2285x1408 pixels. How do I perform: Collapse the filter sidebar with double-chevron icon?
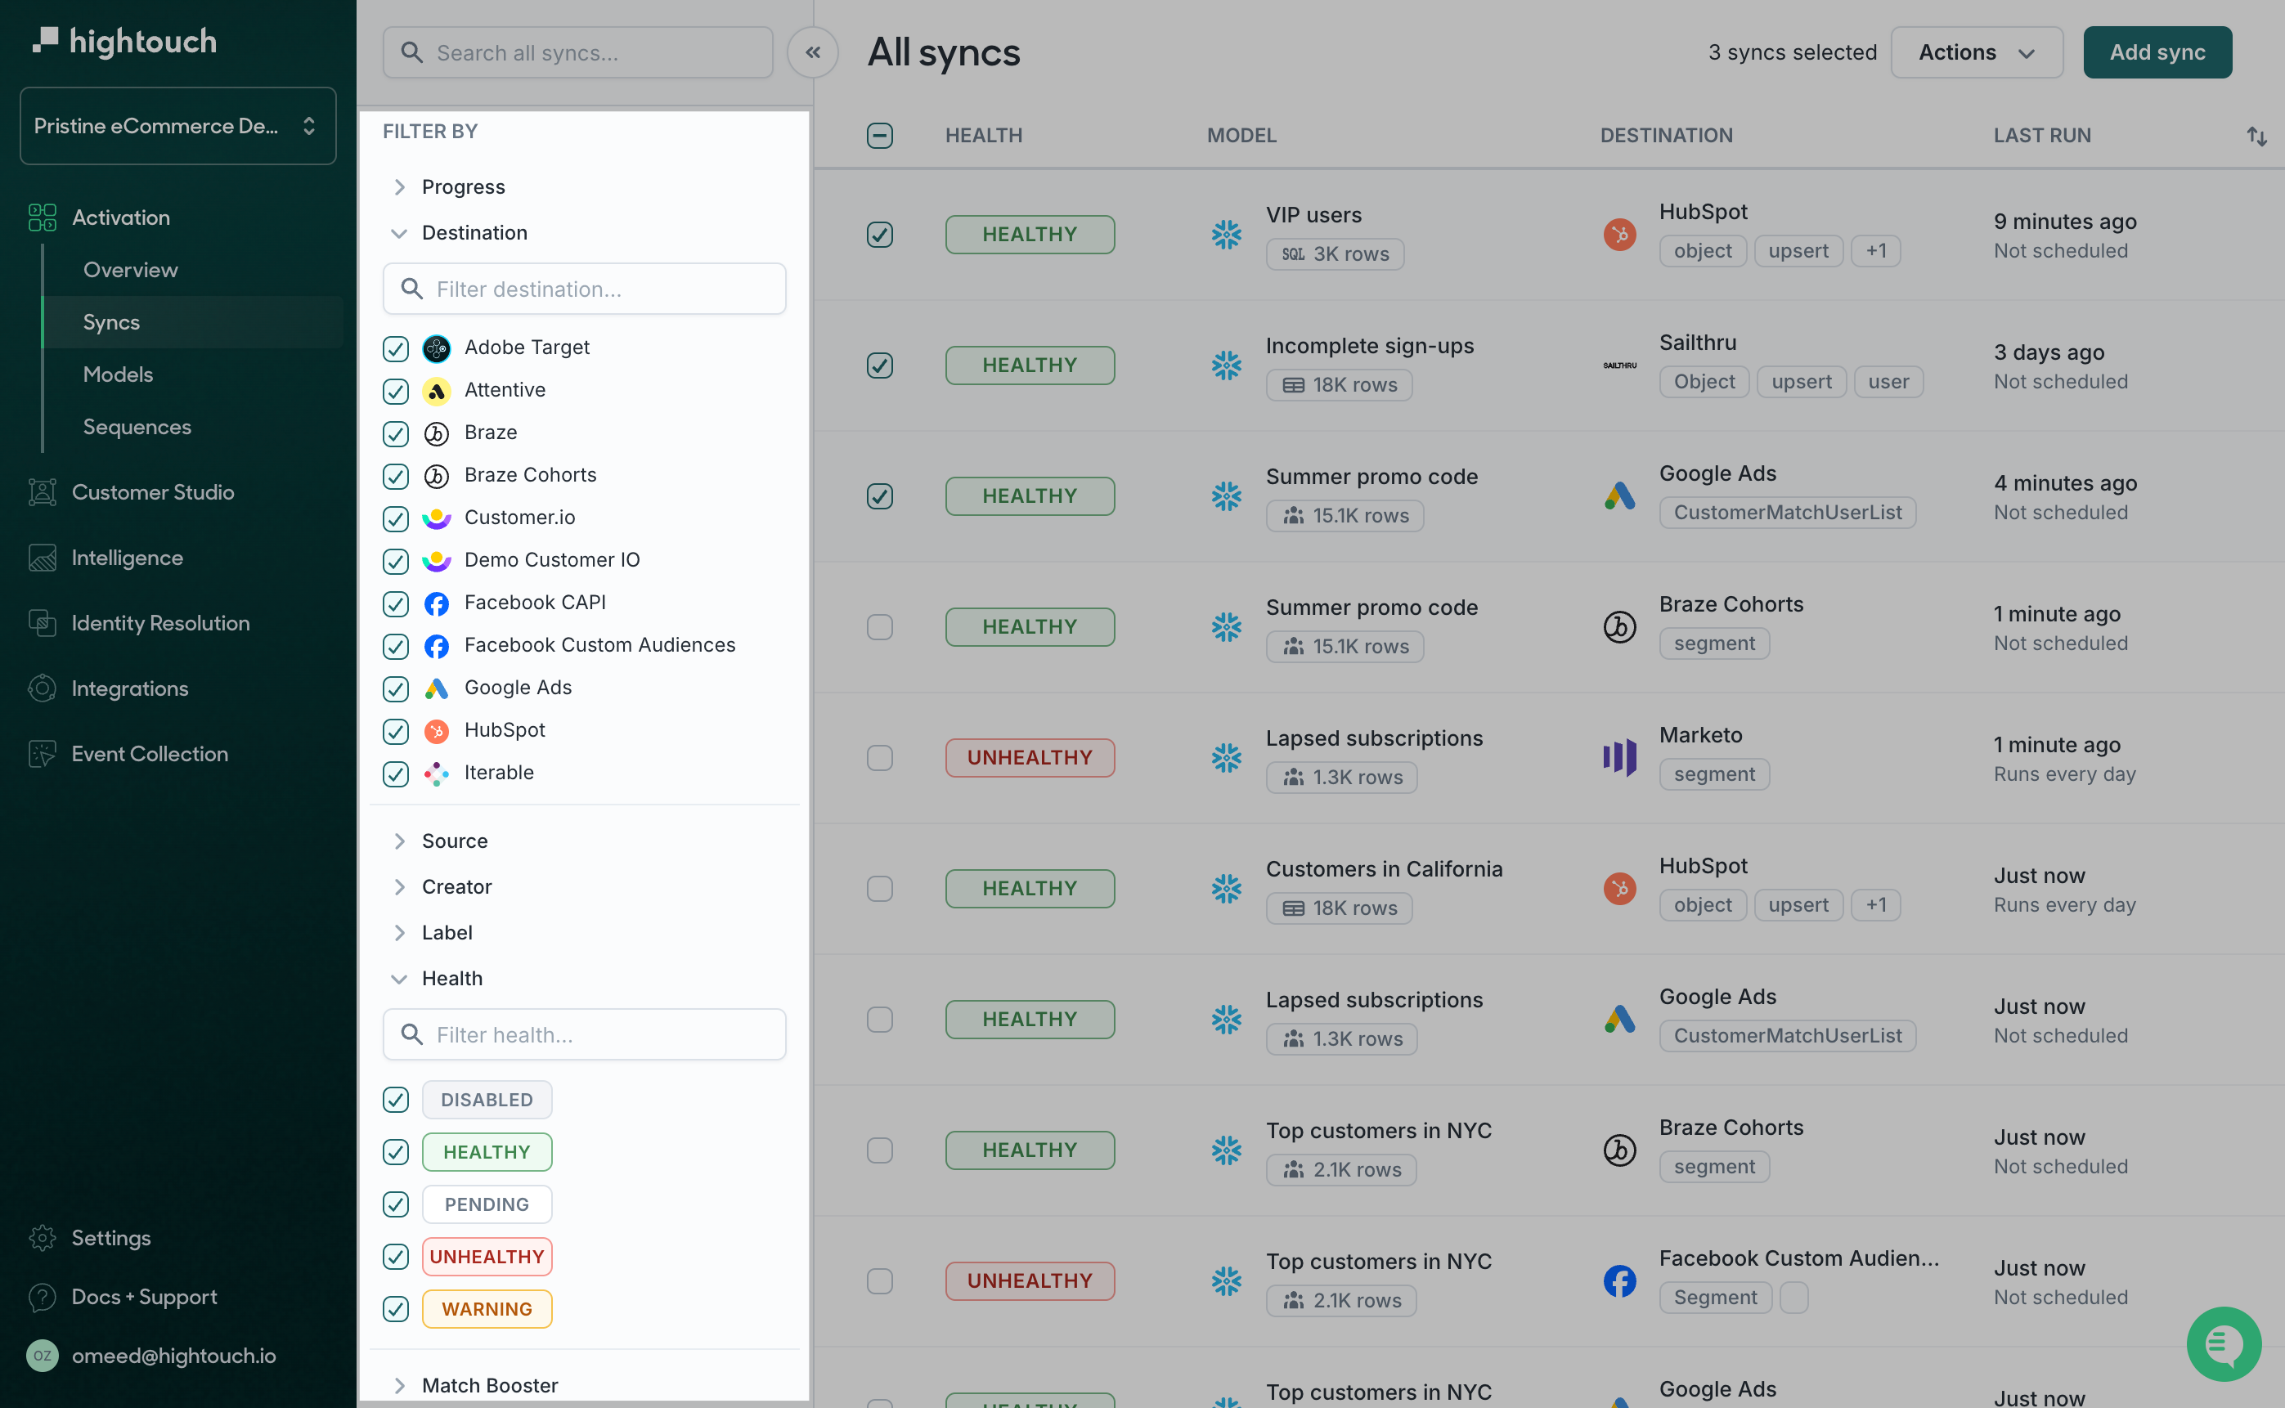click(812, 52)
